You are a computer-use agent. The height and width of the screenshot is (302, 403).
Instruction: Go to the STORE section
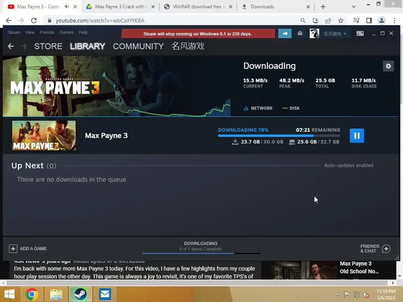48,46
